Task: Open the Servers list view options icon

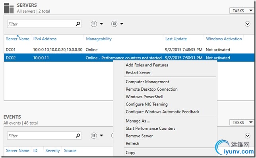Action: pos(94,24)
